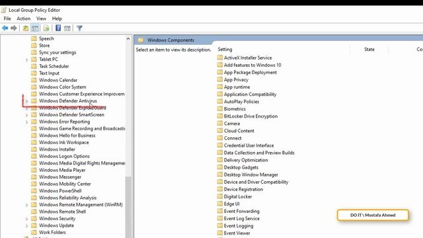Click folder icon beside Windows Update in tree
This screenshot has height=238, width=423.
tap(34, 225)
